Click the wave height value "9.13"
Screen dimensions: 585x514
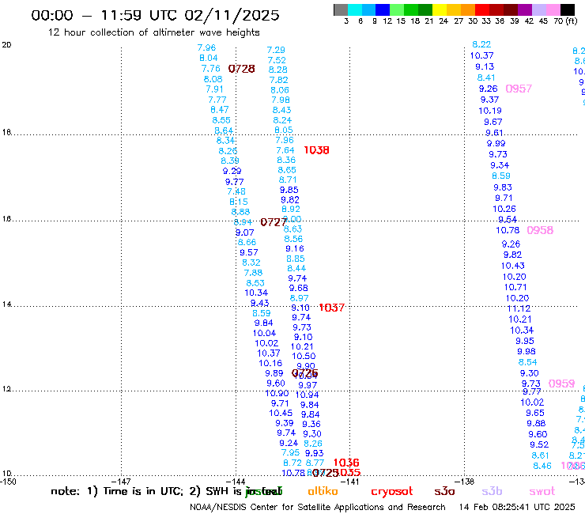click(x=485, y=66)
